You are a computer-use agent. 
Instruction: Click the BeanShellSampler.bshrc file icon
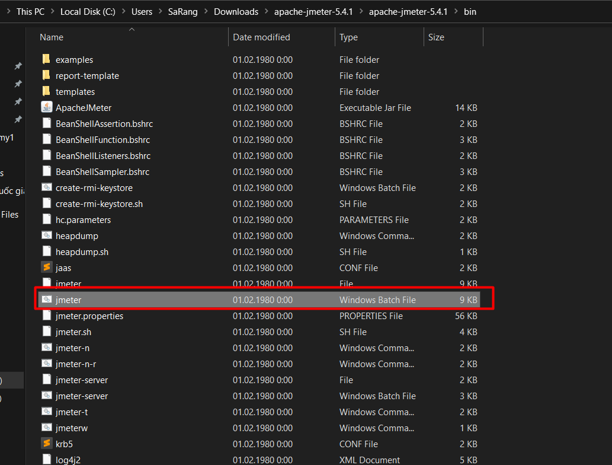point(46,171)
